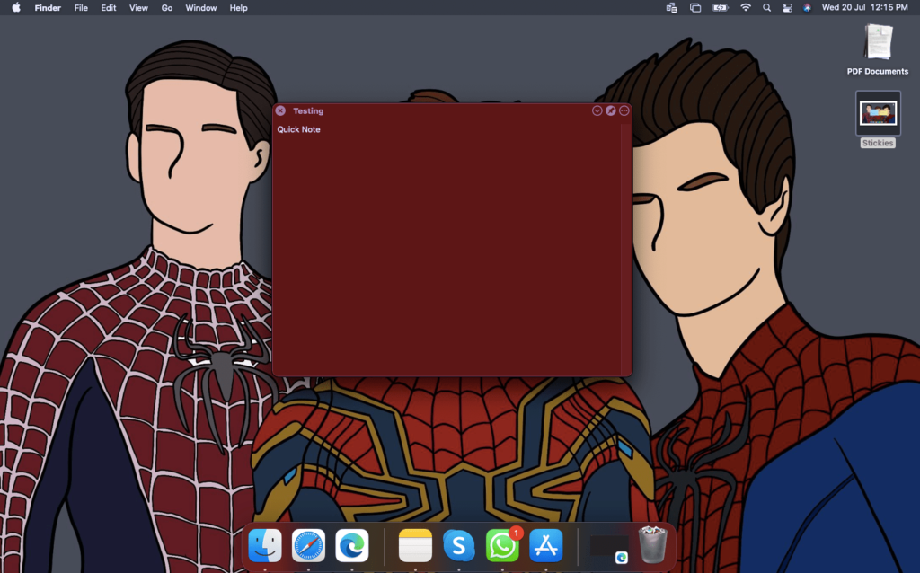920x573 pixels.
Task: Open WhatsApp with one unread badge
Action: (x=502, y=545)
